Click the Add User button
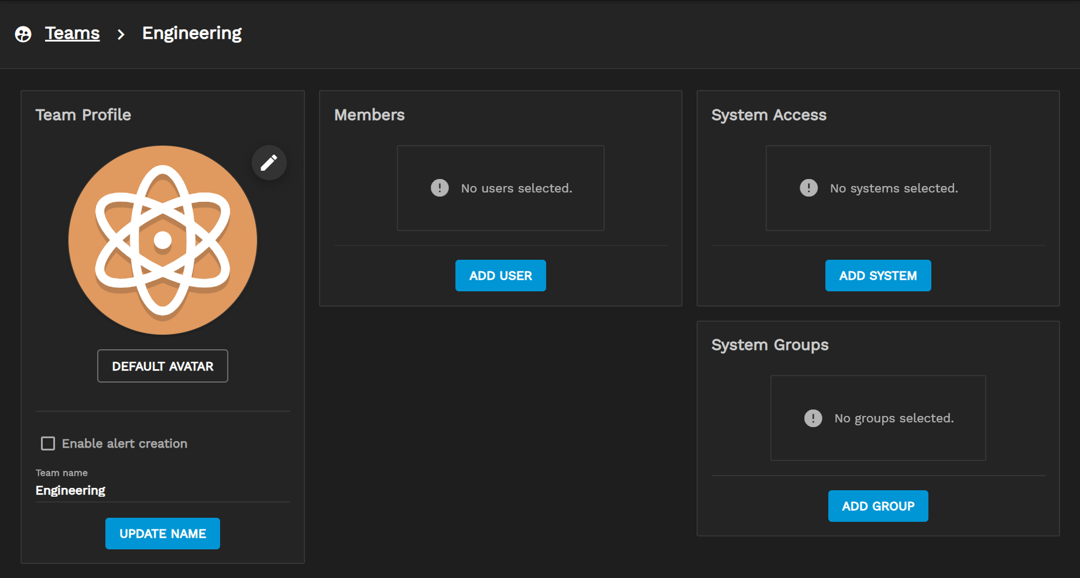This screenshot has height=578, width=1080. [x=500, y=276]
